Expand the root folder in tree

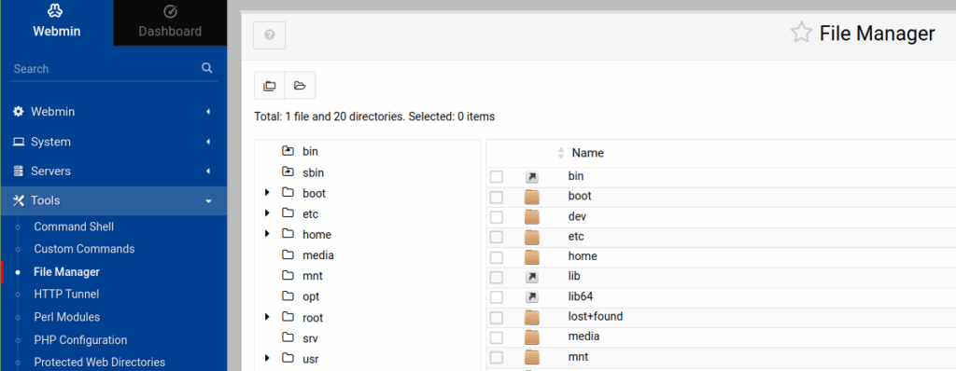(267, 317)
